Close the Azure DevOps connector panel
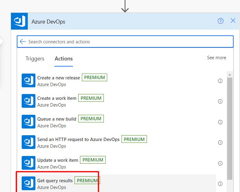 click(x=233, y=20)
